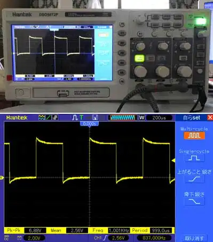This screenshot has width=213, height=242.
Task: Click the yellow Hantek logo on screen
Action: click(17, 118)
